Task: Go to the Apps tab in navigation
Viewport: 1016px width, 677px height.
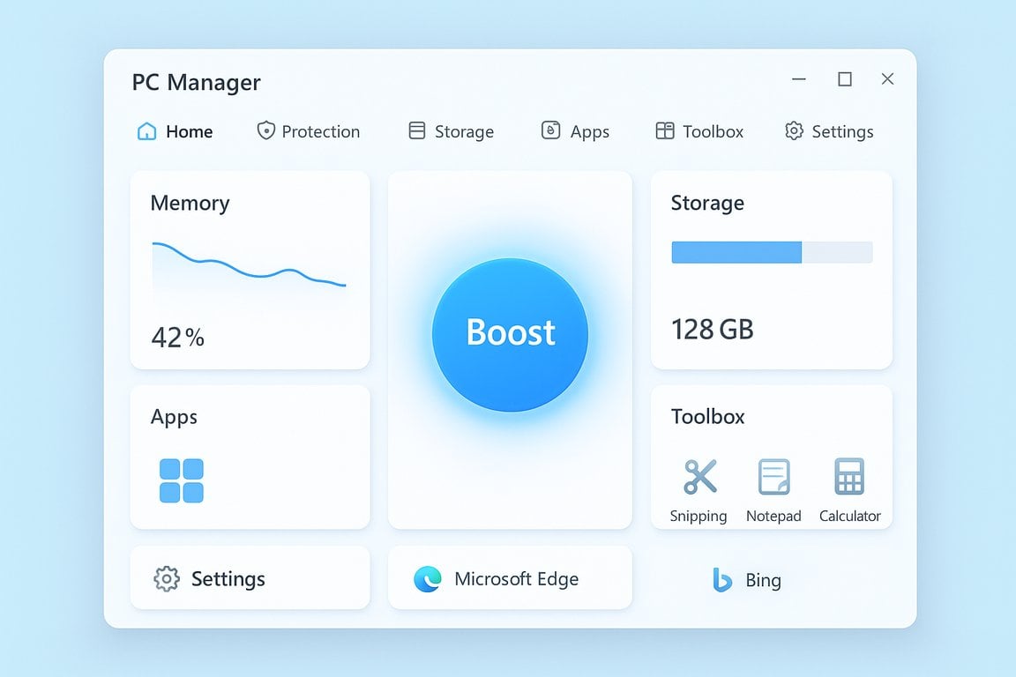Action: click(575, 131)
